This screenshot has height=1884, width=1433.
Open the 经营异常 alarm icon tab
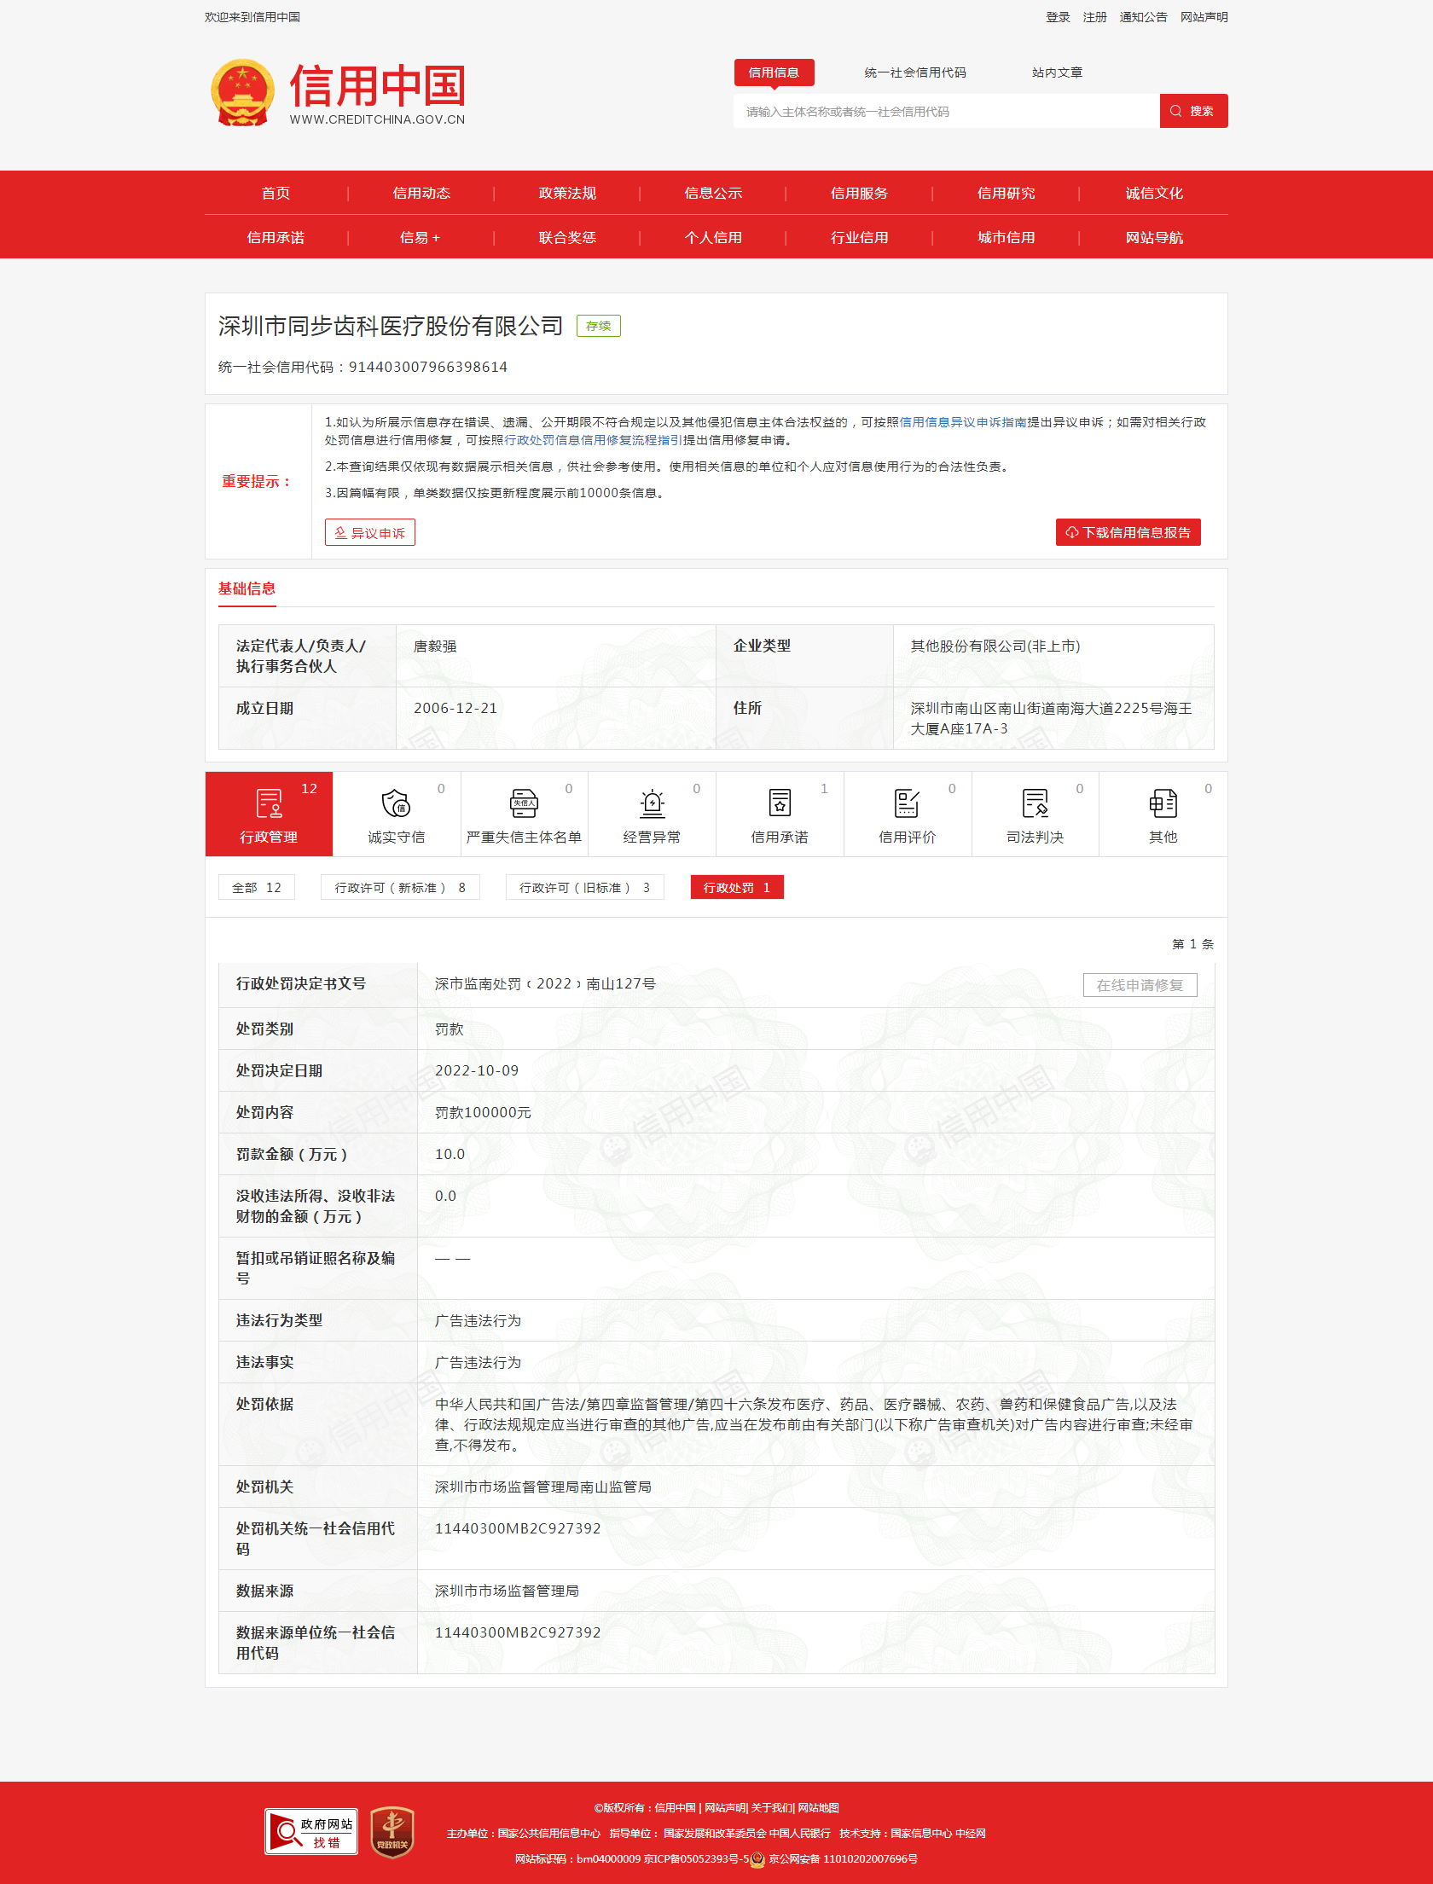[652, 814]
